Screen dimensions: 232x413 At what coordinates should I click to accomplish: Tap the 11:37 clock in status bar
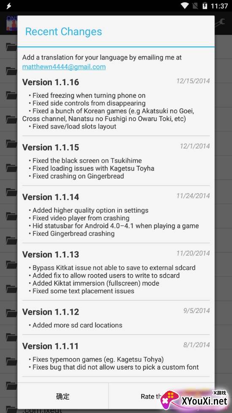click(x=219, y=6)
